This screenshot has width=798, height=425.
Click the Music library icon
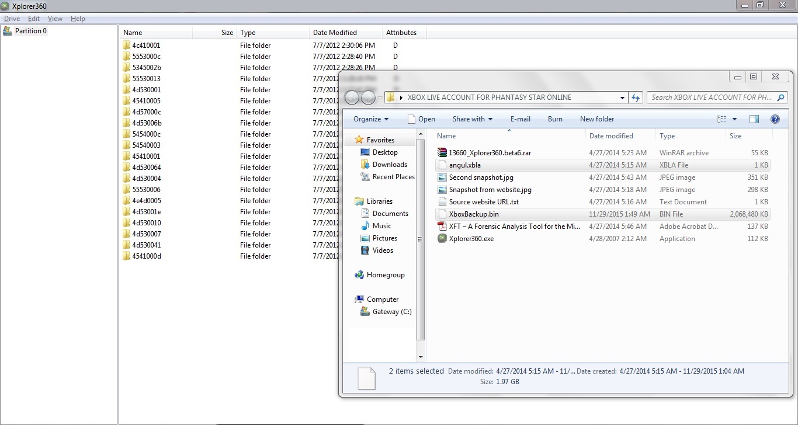coord(366,226)
